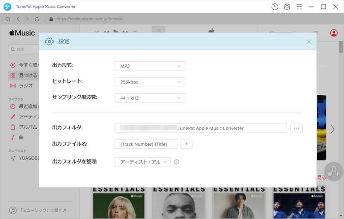Open the second Essentials album thumbnail
344x219 pixels.
pos(179,203)
